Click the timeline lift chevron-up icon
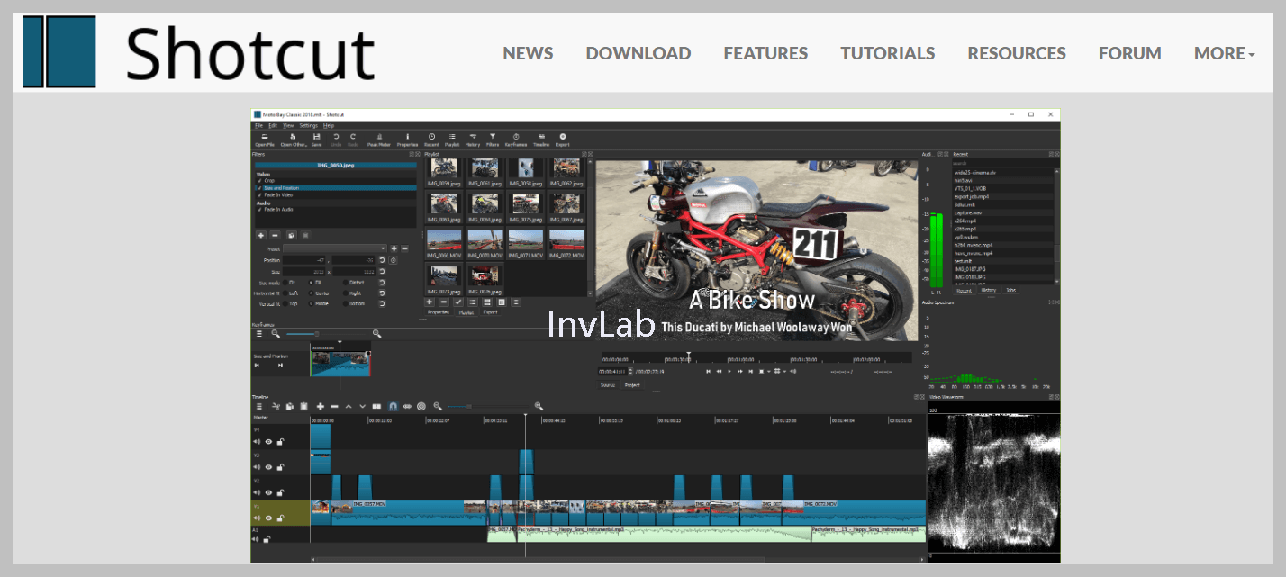 click(x=349, y=406)
